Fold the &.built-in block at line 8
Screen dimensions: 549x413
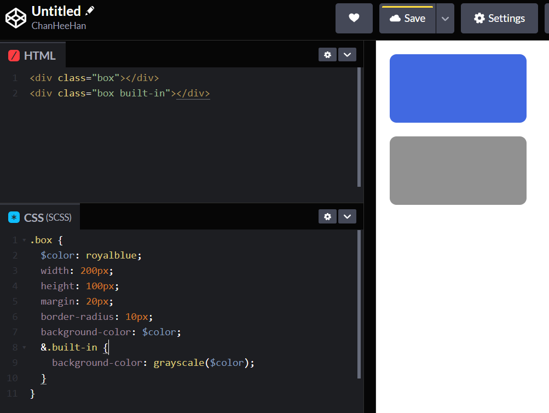24,347
